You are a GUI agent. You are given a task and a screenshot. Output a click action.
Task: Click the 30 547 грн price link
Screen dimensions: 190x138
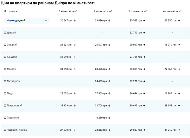pos(68,20)
